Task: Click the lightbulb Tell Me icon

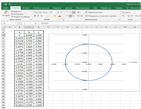Action: pyautogui.click(x=128, y=8)
